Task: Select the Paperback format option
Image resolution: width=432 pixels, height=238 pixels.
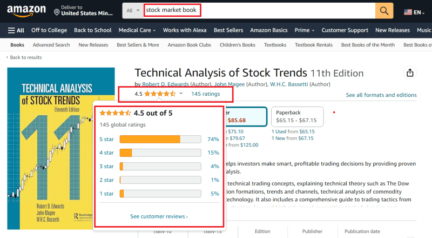Action: 297,116
